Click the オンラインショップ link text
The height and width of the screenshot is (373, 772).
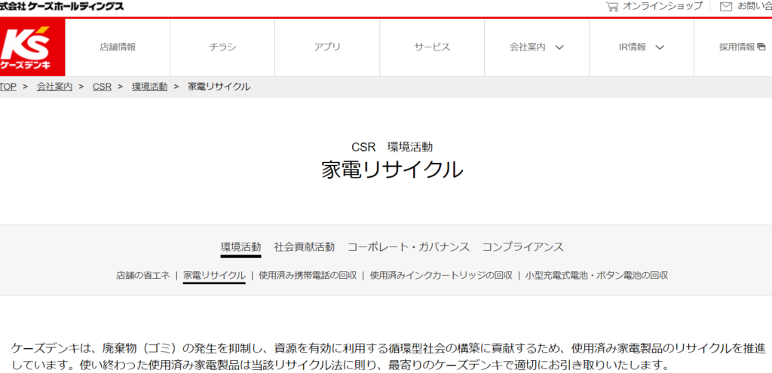click(x=663, y=6)
